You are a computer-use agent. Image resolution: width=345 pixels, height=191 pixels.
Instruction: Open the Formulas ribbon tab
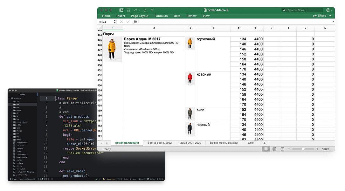coord(161,16)
